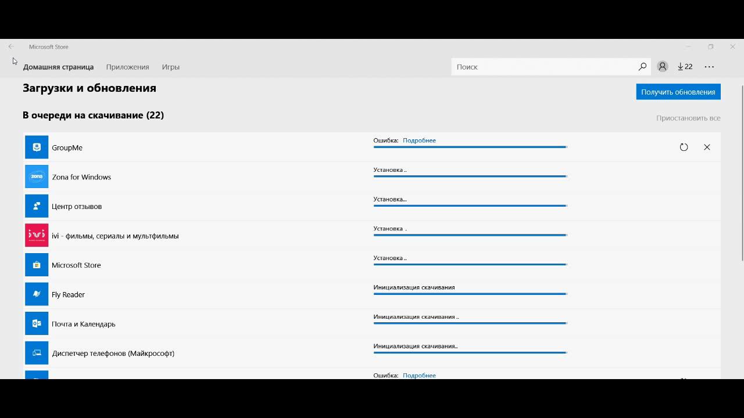Click the Microsoft Store app icon in list
Image resolution: width=744 pixels, height=418 pixels.
[x=37, y=265]
